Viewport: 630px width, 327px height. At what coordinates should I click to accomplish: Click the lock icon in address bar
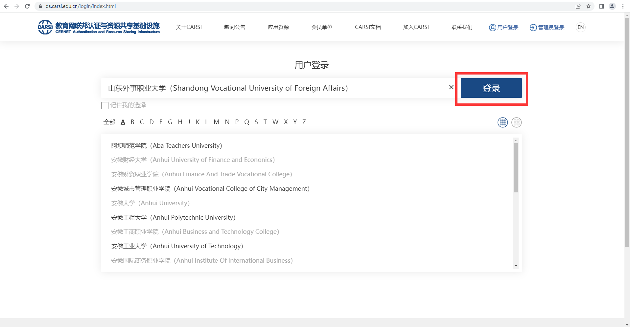(x=40, y=6)
